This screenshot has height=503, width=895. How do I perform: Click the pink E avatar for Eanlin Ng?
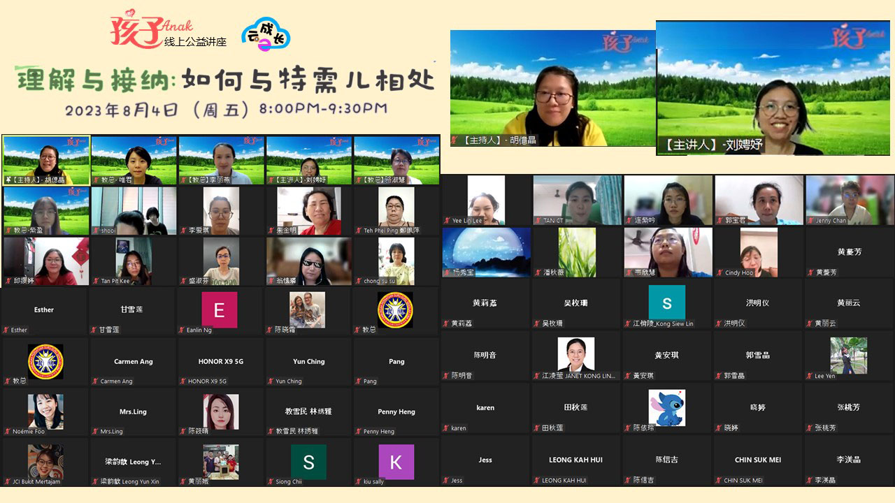[x=220, y=309]
